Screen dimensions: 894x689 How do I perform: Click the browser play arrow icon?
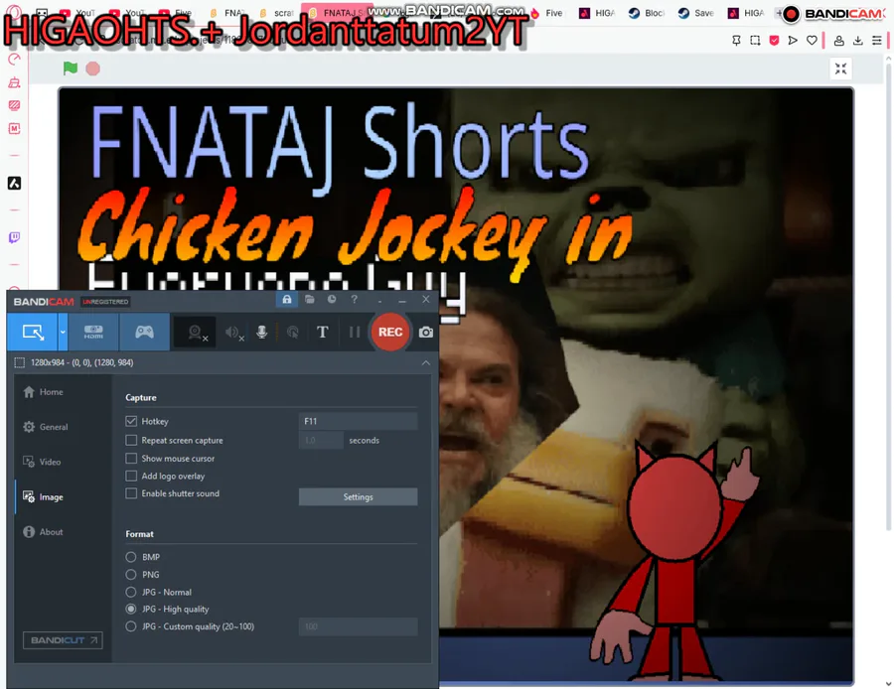(793, 41)
